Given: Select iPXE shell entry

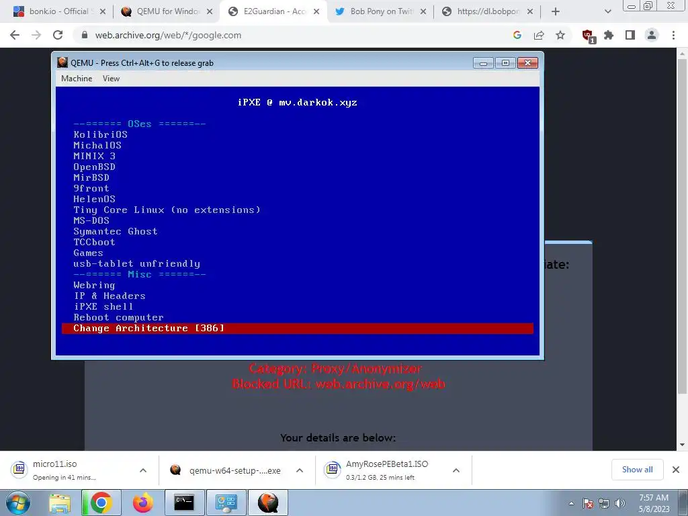Looking at the screenshot, I should click(x=103, y=306).
